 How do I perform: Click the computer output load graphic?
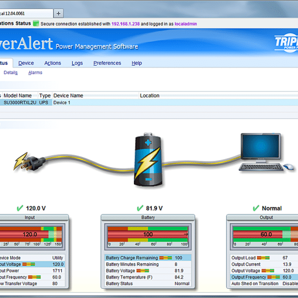pos(266,152)
